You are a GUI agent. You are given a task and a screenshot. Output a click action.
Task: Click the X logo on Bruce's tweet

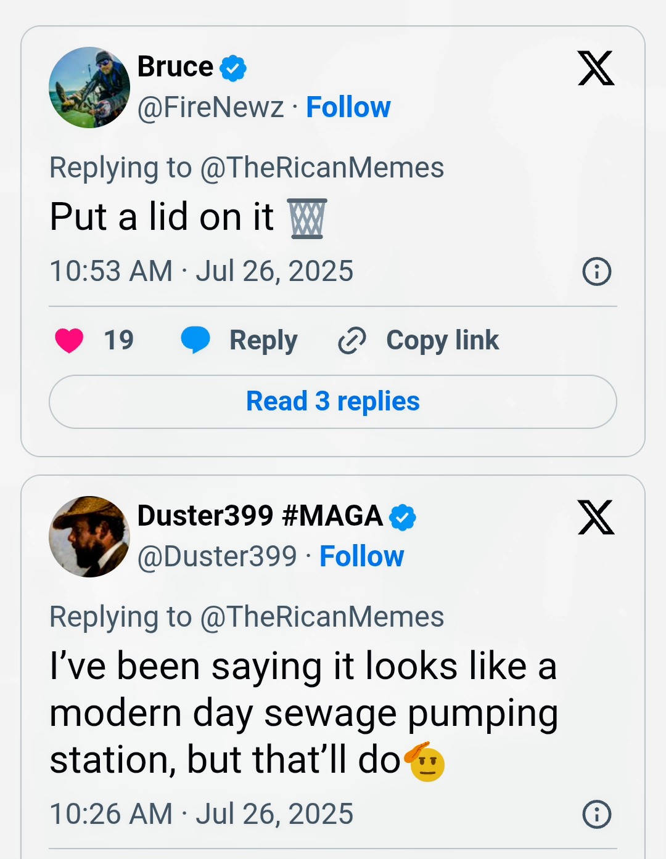tap(596, 68)
